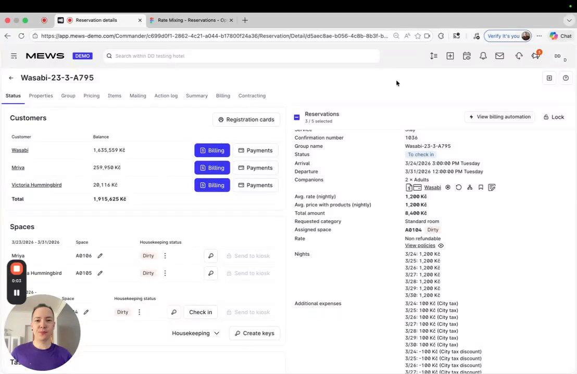The height and width of the screenshot is (374, 577).
Task: Open the Summary tab
Action: (x=196, y=96)
